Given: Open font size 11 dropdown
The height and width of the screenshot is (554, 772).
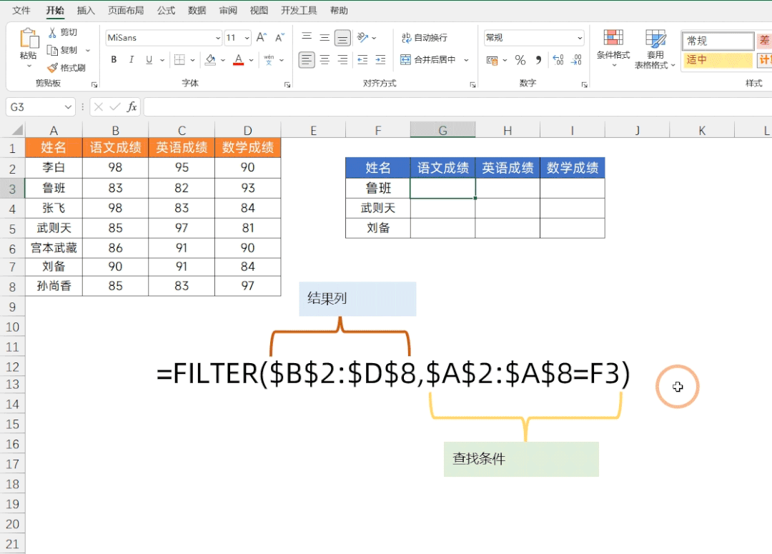Looking at the screenshot, I should coord(247,38).
